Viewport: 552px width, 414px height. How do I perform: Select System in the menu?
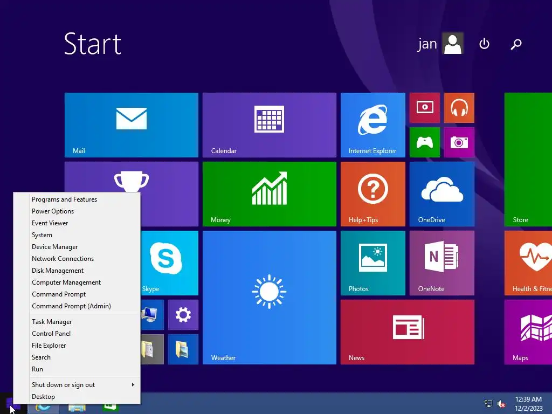click(77, 235)
